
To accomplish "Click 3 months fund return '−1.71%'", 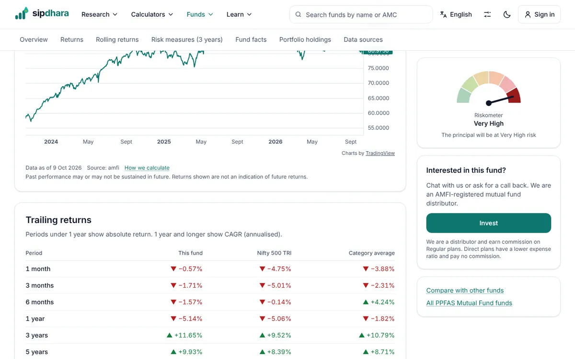I will point(186,286).
